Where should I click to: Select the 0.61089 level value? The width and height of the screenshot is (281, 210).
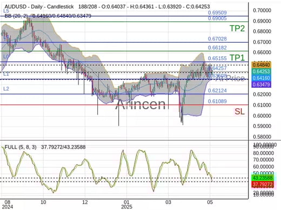[x=217, y=101]
